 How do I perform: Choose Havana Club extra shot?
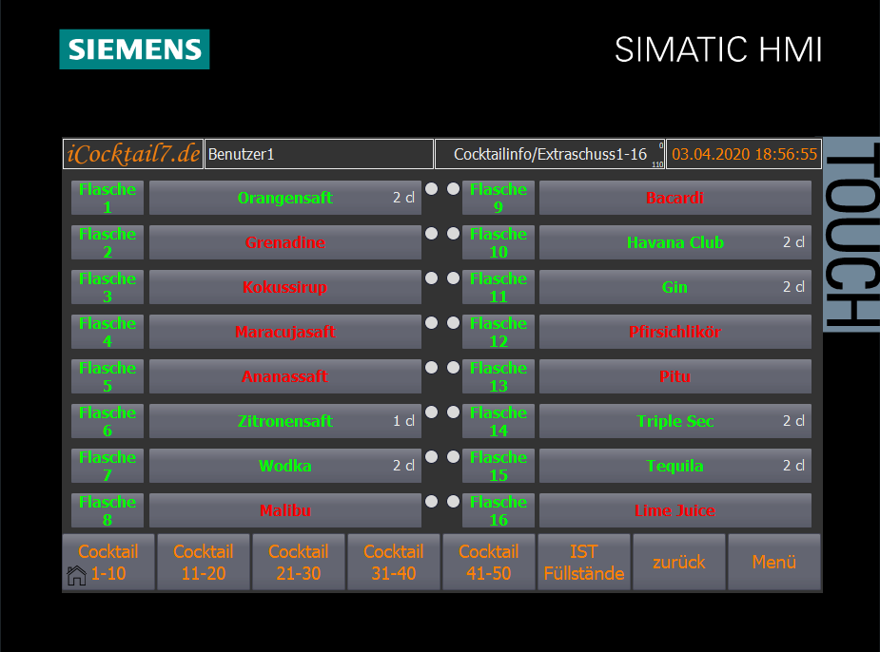(x=675, y=243)
